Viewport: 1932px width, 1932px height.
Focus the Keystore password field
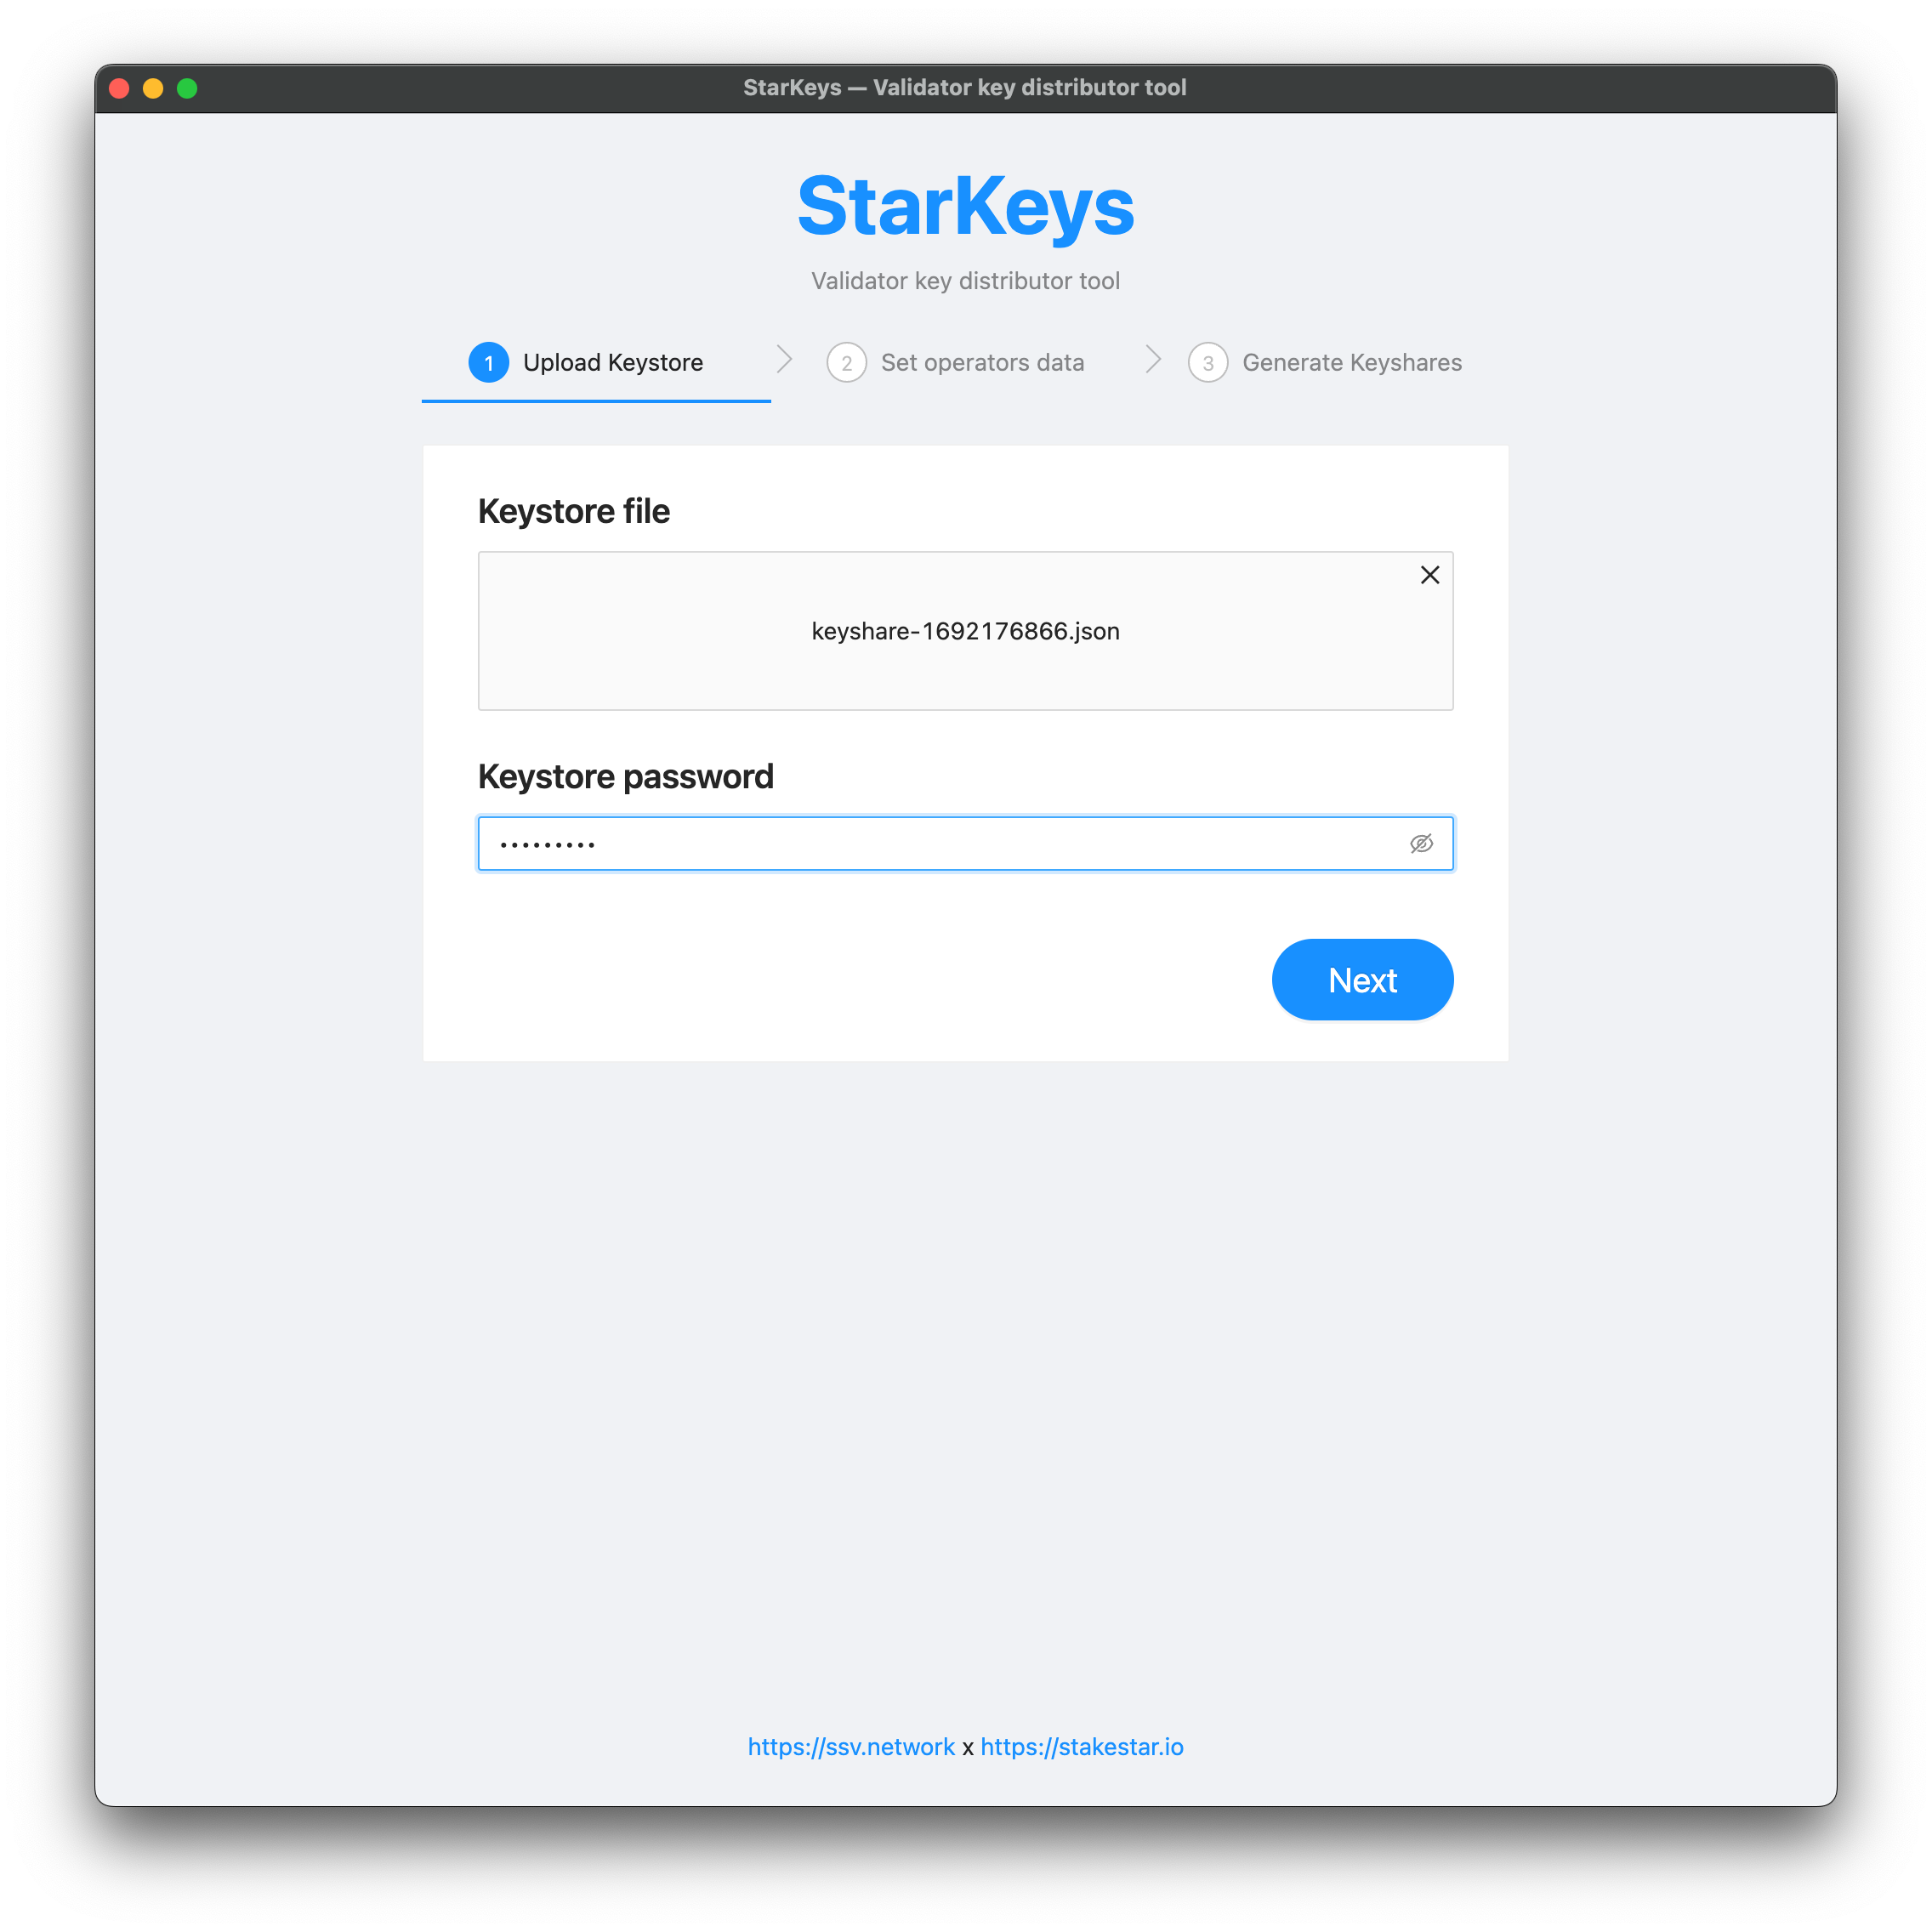[x=965, y=844]
